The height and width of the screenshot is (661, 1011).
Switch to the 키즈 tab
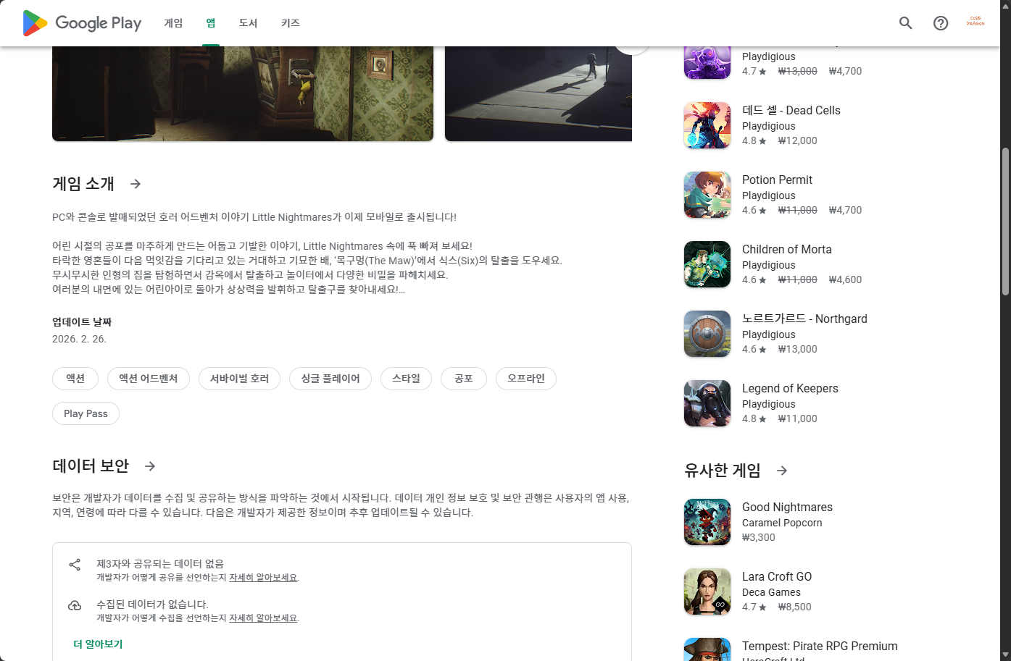(x=291, y=23)
